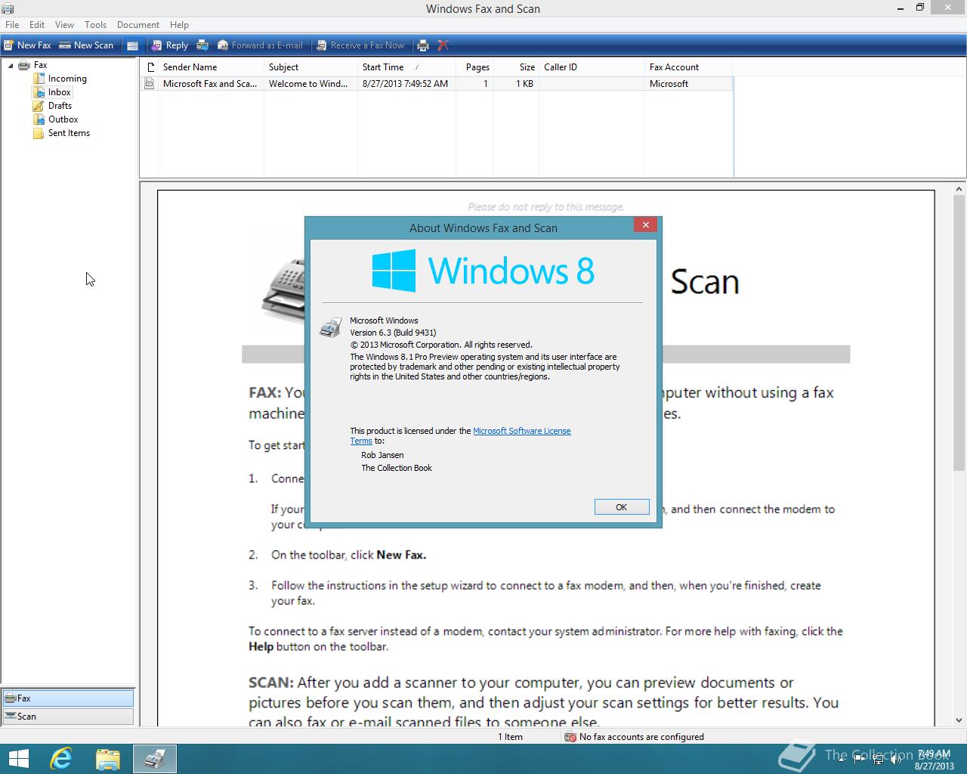Viewport: 967px width, 774px height.
Task: Select the Fax root node in tree
Action: tap(40, 65)
